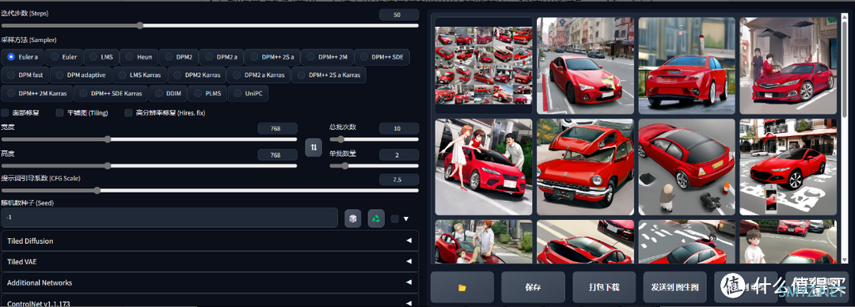Click the 打包下载 zip download button

point(604,287)
